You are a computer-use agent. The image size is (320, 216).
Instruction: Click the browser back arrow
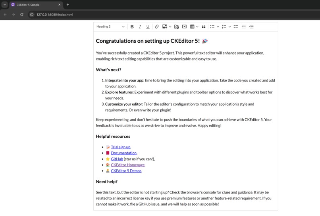(x=5, y=15)
